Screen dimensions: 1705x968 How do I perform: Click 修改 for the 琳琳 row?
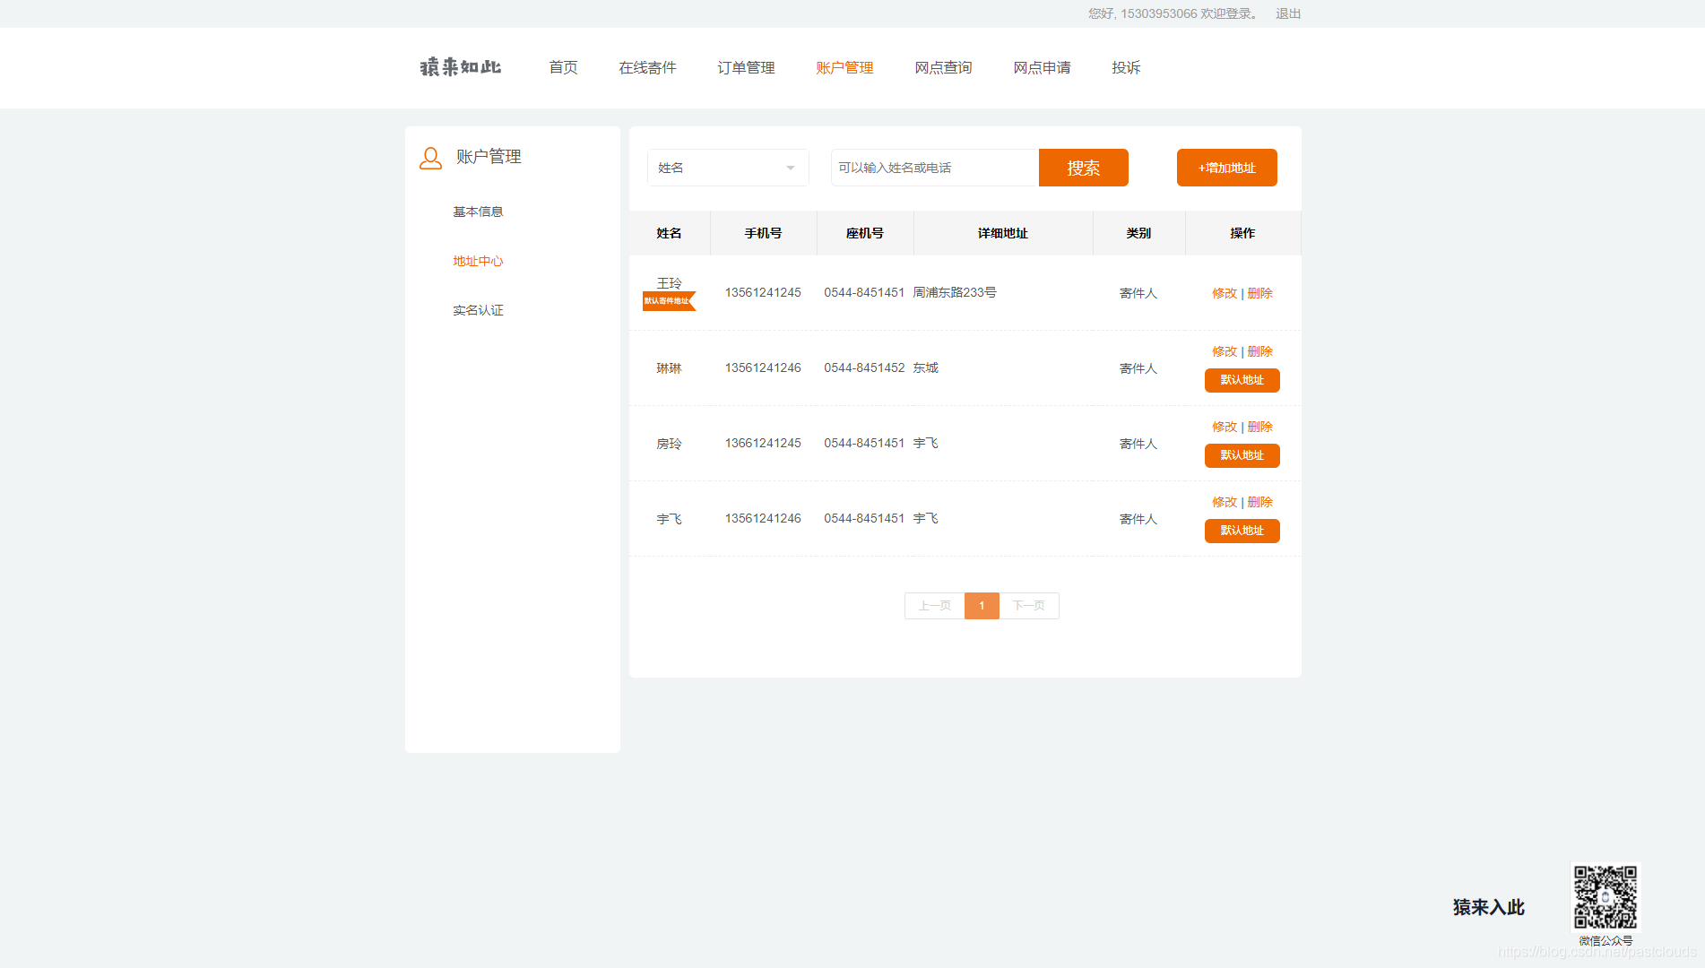(x=1225, y=351)
